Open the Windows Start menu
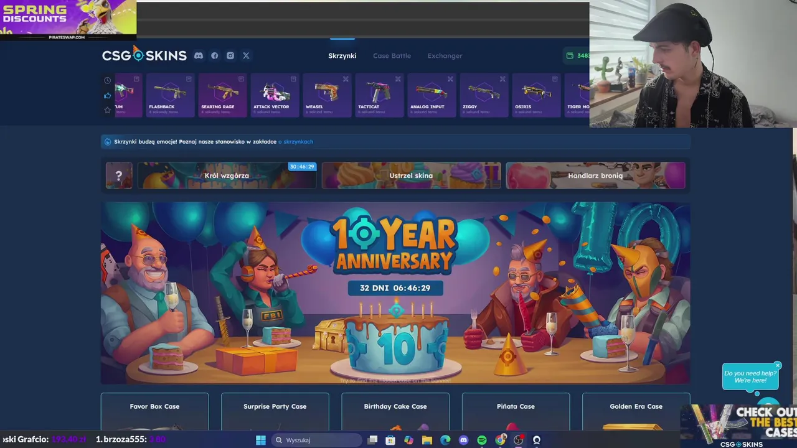Screen dimensions: 797x448 [x=261, y=440]
